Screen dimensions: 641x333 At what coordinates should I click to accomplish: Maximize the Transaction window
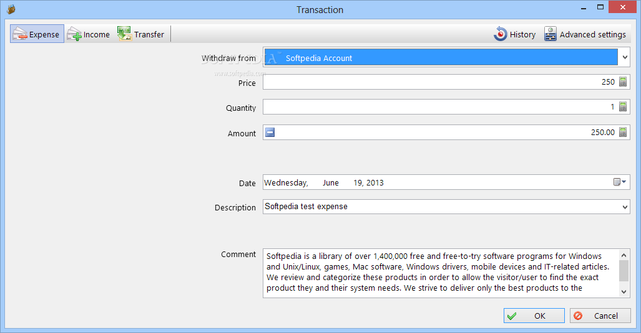click(x=600, y=7)
